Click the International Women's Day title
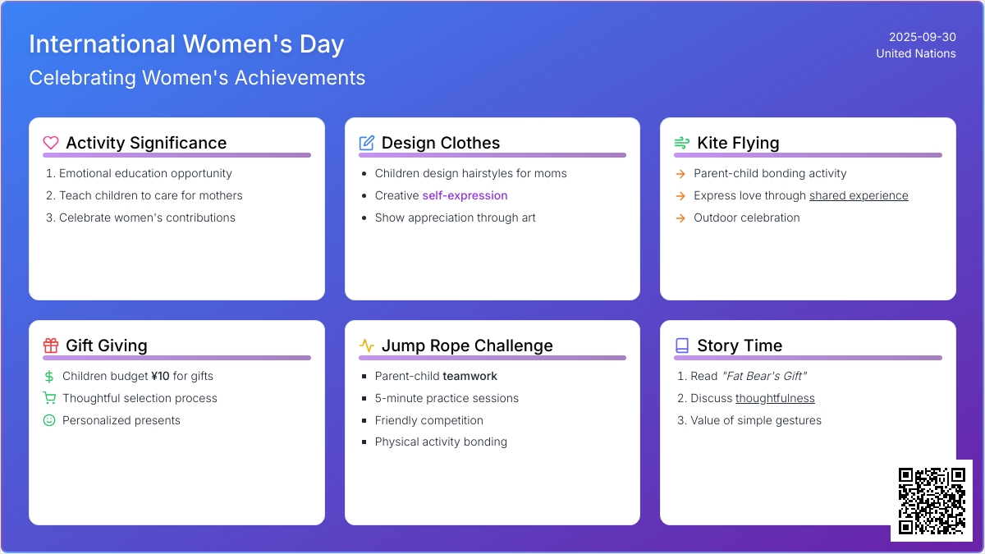 [x=186, y=43]
